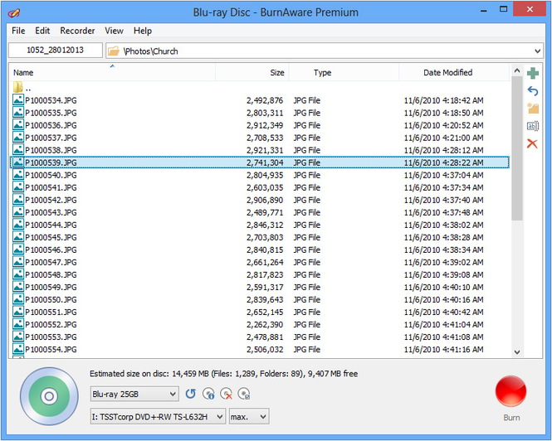Click the Rename icon in the side toolbar

533,125
